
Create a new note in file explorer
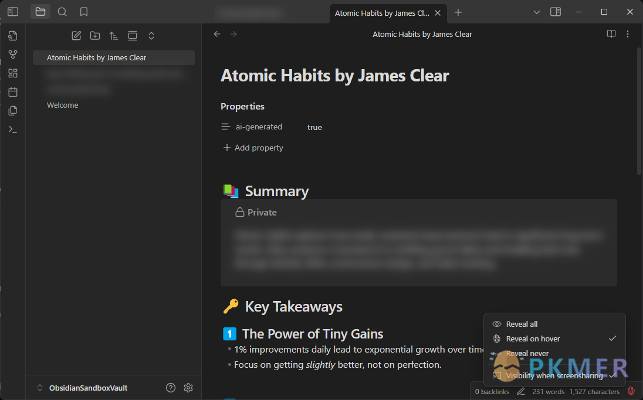point(76,36)
